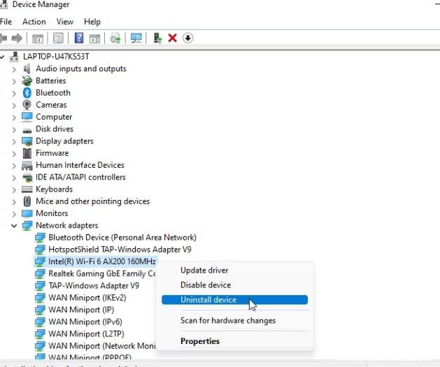Select Bluetooth Device (Personal Area Network)
Screen dimensions: 440x367
pyautogui.click(x=122, y=238)
